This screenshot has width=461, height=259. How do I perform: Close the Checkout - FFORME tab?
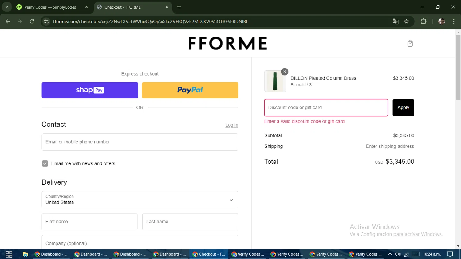point(167,7)
